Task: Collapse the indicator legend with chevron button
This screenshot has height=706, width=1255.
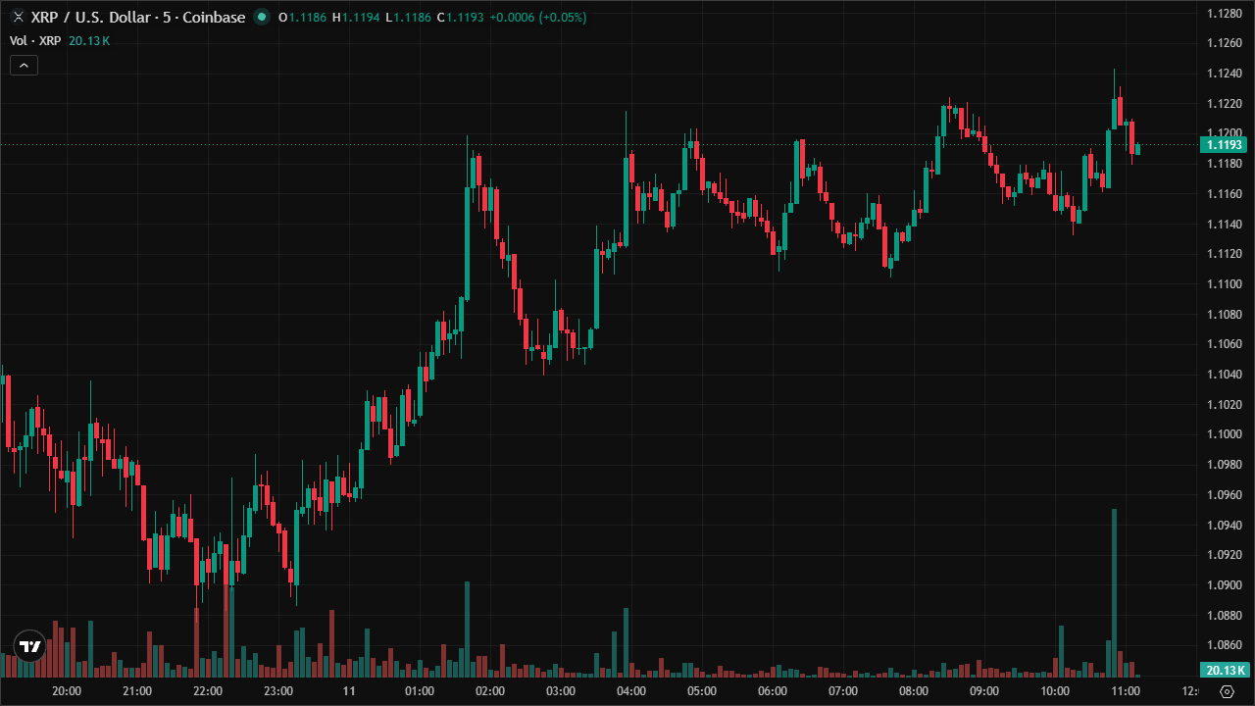Action: [x=24, y=66]
